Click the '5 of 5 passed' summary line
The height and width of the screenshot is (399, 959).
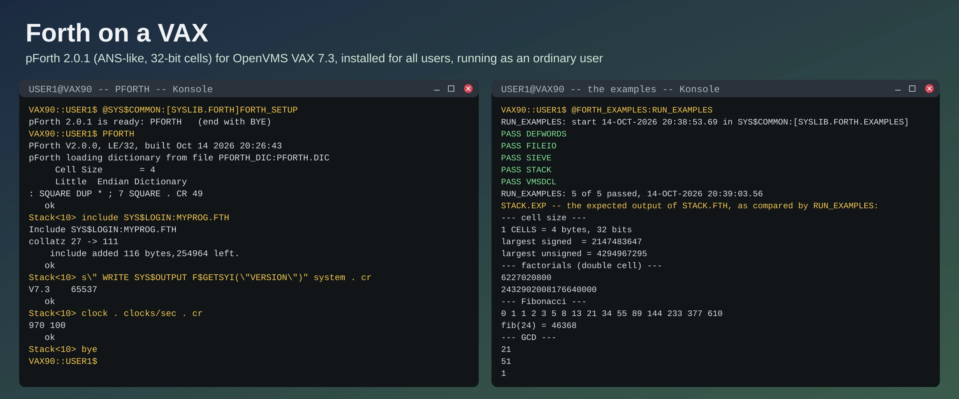632,194
